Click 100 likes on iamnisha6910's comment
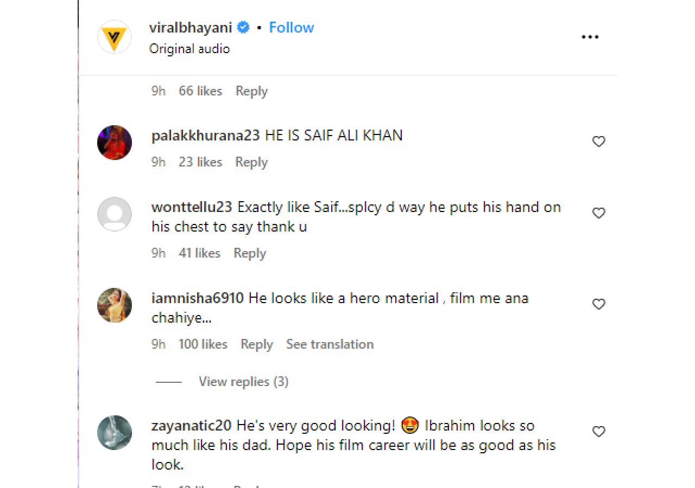Viewport: 695px width, 488px height. click(x=203, y=344)
